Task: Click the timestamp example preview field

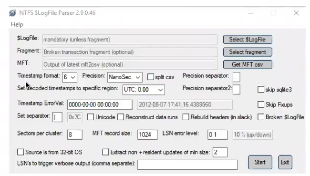Action: click(185, 104)
